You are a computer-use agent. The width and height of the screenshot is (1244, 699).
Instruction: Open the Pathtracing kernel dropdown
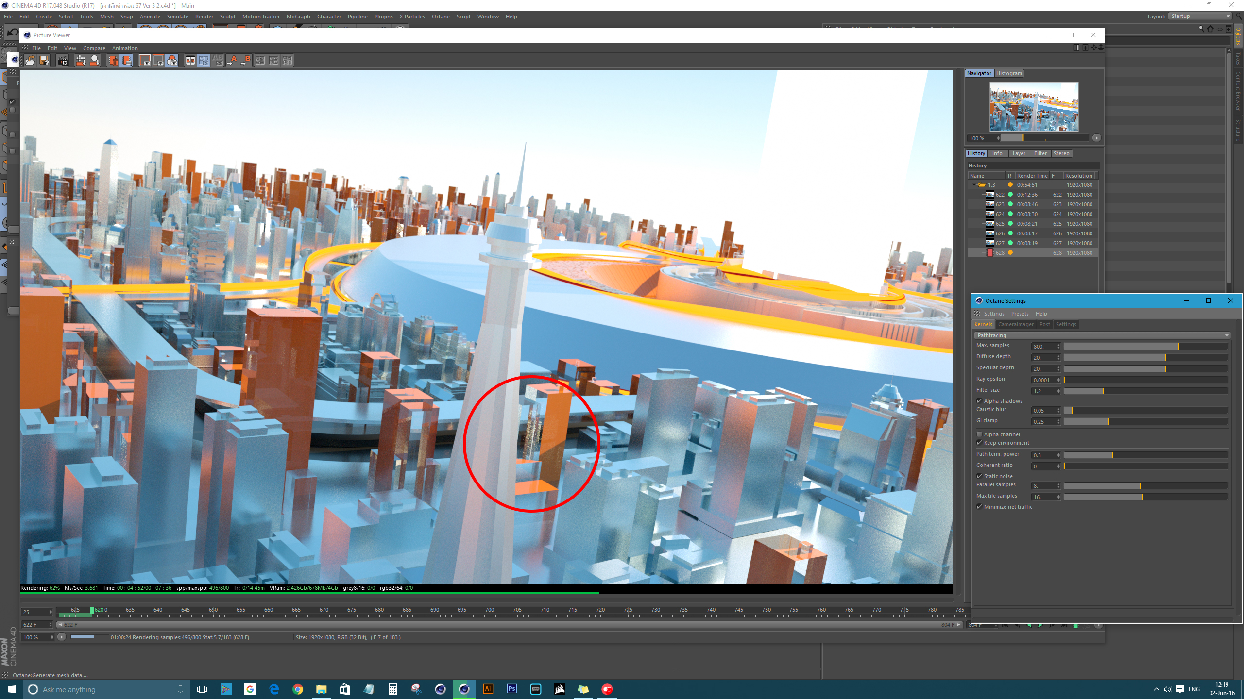pos(1101,335)
